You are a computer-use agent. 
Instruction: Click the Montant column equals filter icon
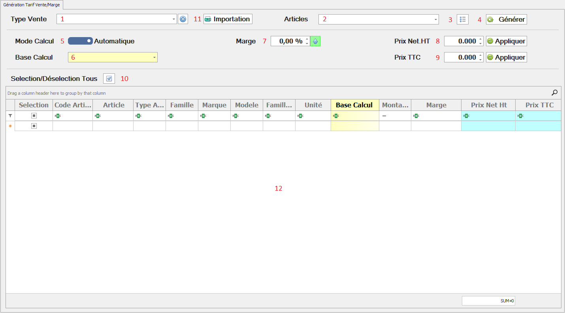coord(384,116)
